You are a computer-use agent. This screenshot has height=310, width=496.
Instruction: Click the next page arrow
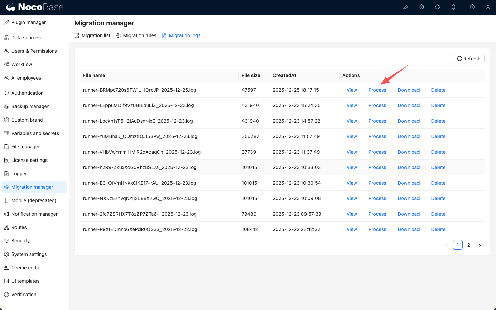(x=480, y=245)
